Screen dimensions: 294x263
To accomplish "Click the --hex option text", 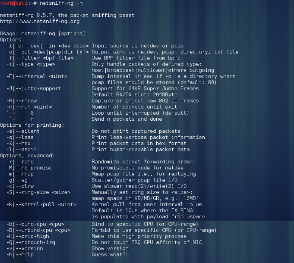I will [x=19, y=144].
